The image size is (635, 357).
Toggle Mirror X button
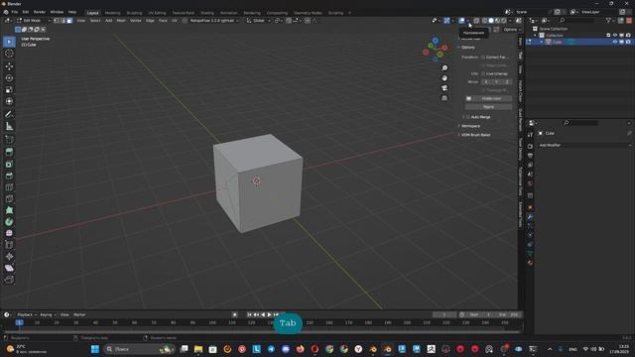(x=486, y=81)
